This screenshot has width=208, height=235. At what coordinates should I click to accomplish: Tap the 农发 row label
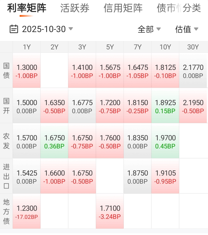pyautogui.click(x=6, y=141)
